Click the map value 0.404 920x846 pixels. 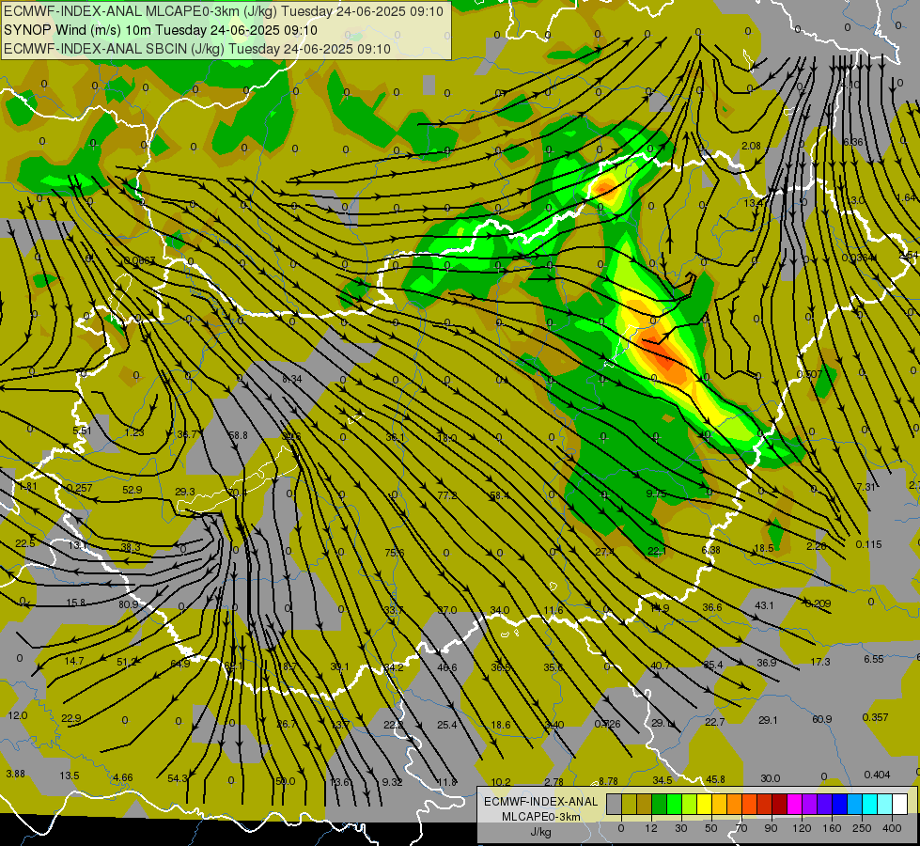coord(877,775)
